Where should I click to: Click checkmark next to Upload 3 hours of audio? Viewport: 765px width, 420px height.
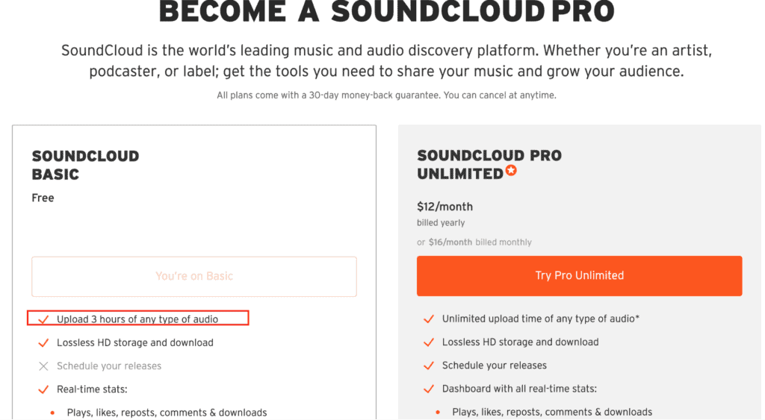click(43, 319)
